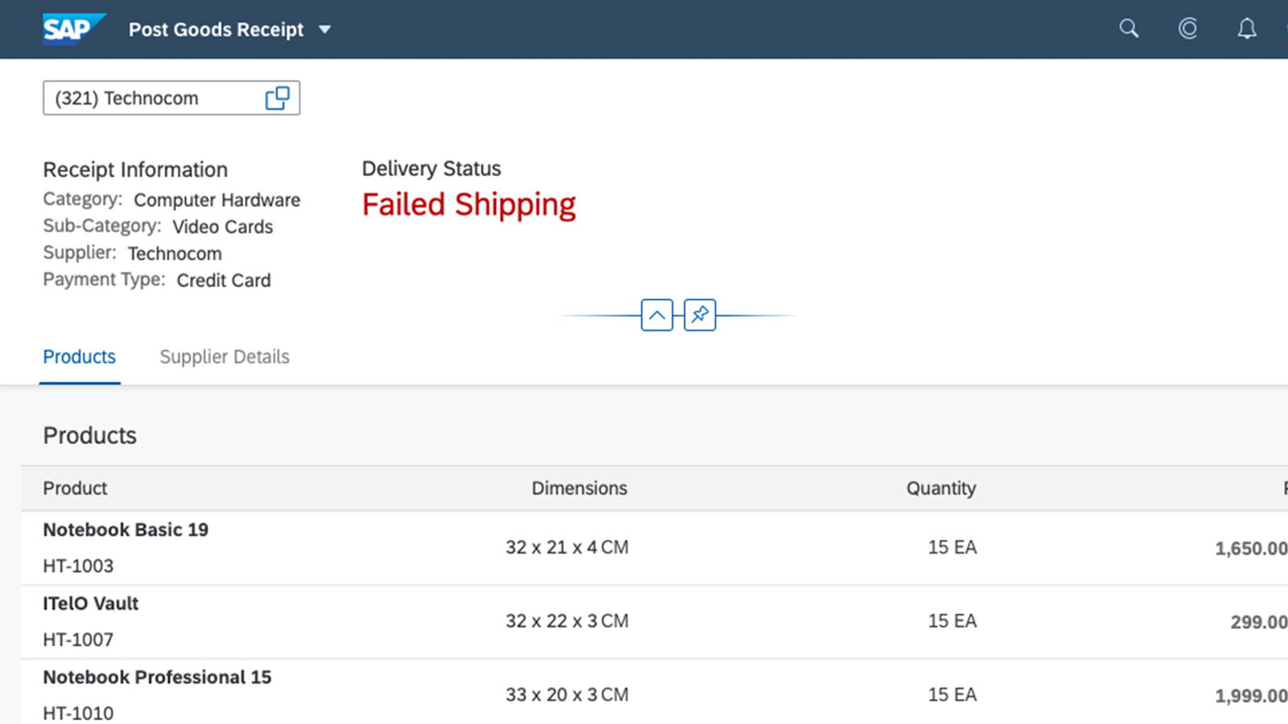1288x724 pixels.
Task: Click the dimensions 33 x 20 x 3 CM
Action: 567,695
